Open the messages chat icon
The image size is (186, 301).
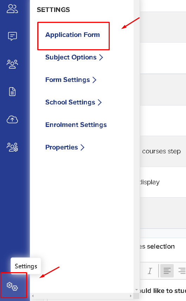[12, 36]
